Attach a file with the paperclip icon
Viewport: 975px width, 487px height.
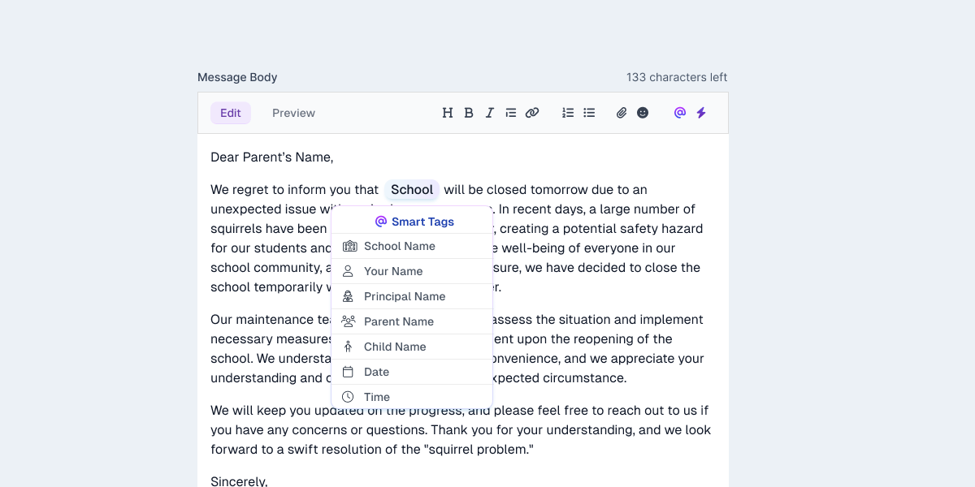(x=622, y=113)
